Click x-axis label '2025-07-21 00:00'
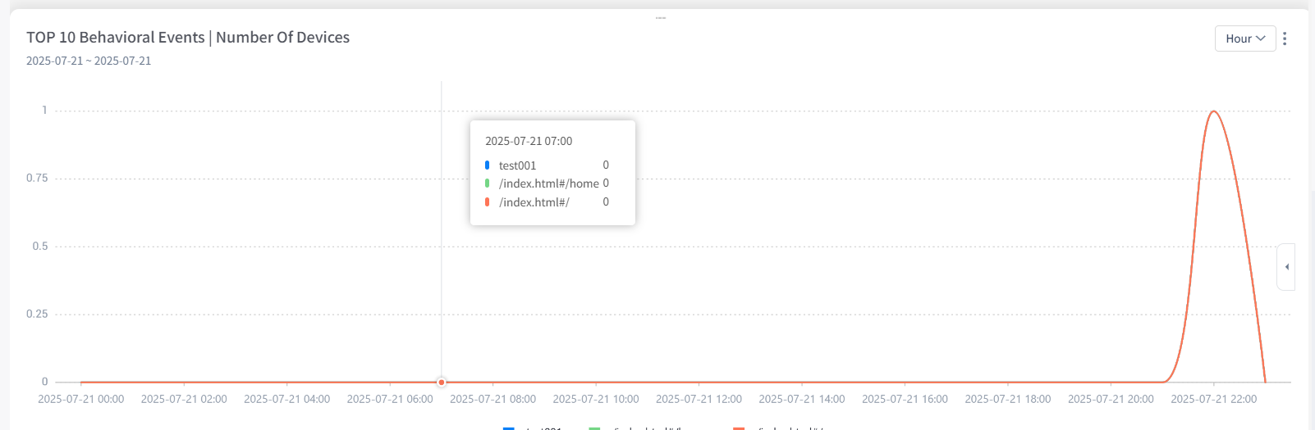The height and width of the screenshot is (430, 1315). point(81,399)
